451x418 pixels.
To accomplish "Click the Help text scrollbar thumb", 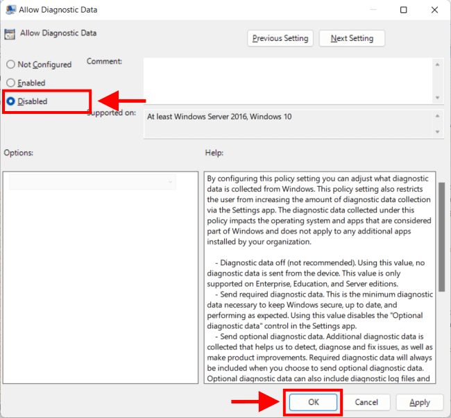I will click(441, 229).
